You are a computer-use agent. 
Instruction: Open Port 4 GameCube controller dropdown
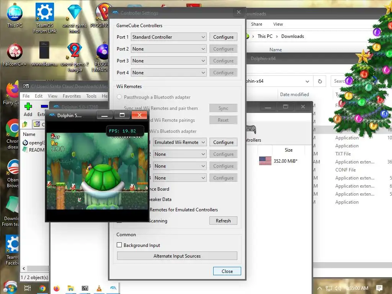(x=169, y=72)
